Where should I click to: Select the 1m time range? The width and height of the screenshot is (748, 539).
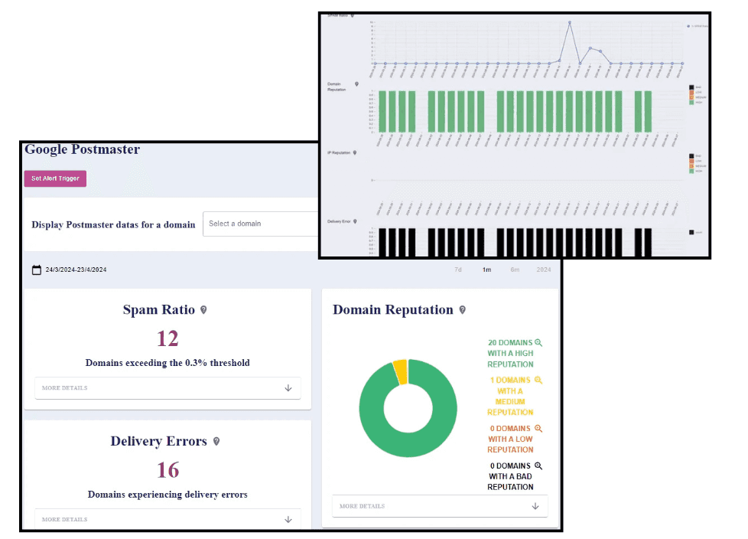[x=486, y=269]
